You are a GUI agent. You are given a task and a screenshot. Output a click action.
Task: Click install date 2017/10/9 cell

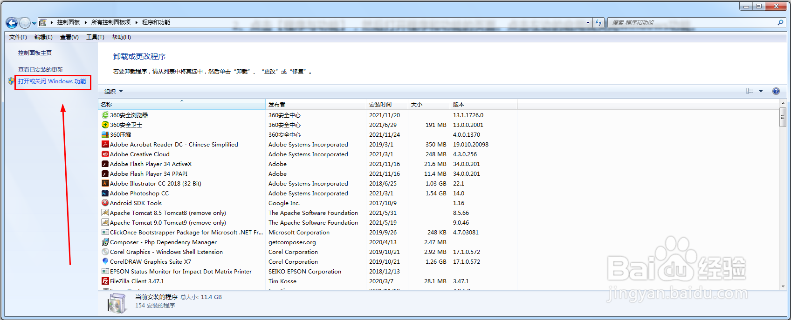[383, 203]
